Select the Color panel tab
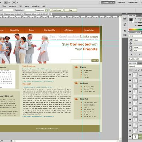 tap(132, 16)
